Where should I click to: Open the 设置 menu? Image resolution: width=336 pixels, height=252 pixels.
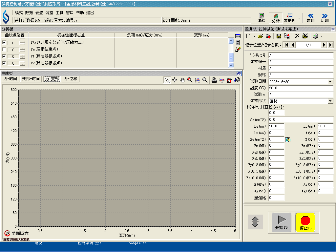click(x=39, y=13)
